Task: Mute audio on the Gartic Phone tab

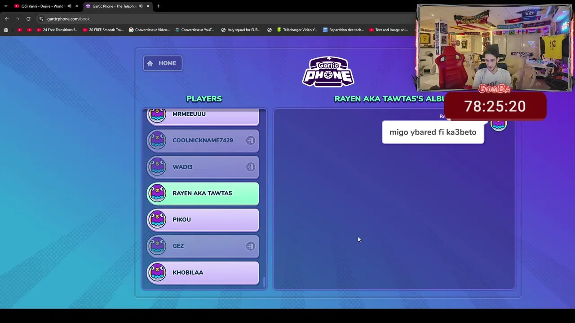Action: click(x=141, y=6)
